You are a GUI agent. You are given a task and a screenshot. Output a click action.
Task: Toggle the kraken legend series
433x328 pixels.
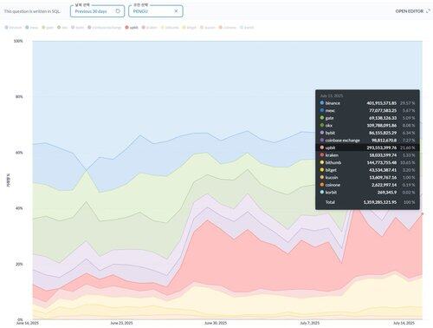click(x=150, y=28)
